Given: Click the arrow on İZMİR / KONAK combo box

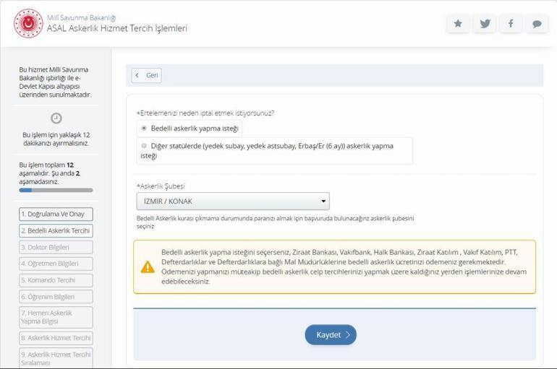Looking at the screenshot, I should click(x=323, y=201).
